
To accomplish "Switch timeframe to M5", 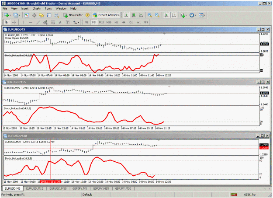I will [94, 22].
